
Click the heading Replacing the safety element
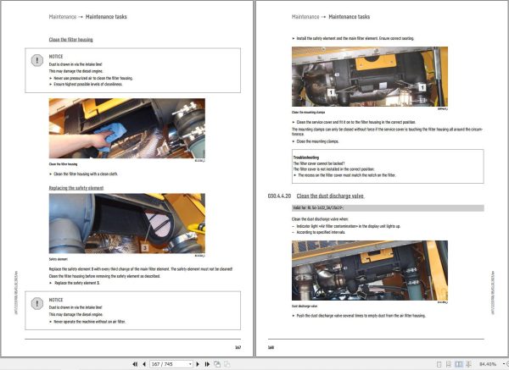click(x=76, y=188)
